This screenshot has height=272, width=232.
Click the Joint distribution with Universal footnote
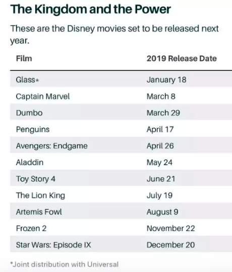(x=65, y=264)
